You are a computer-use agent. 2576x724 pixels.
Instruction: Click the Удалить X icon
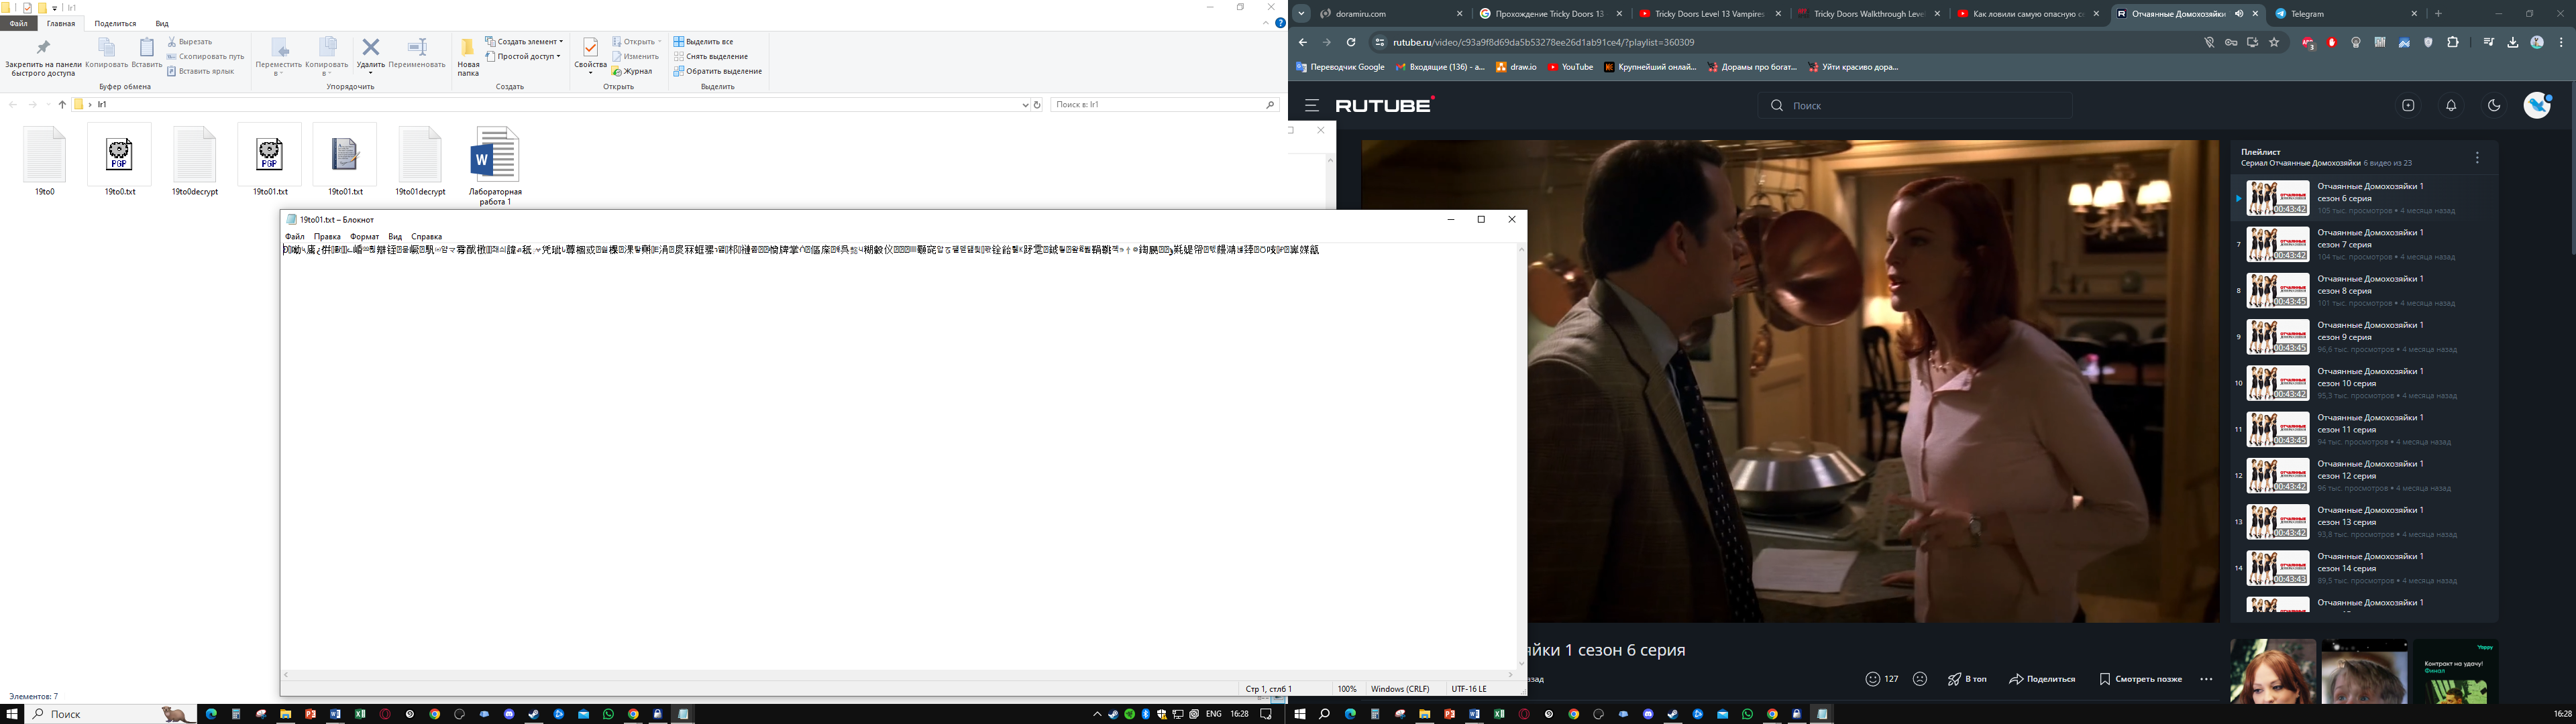[370, 47]
